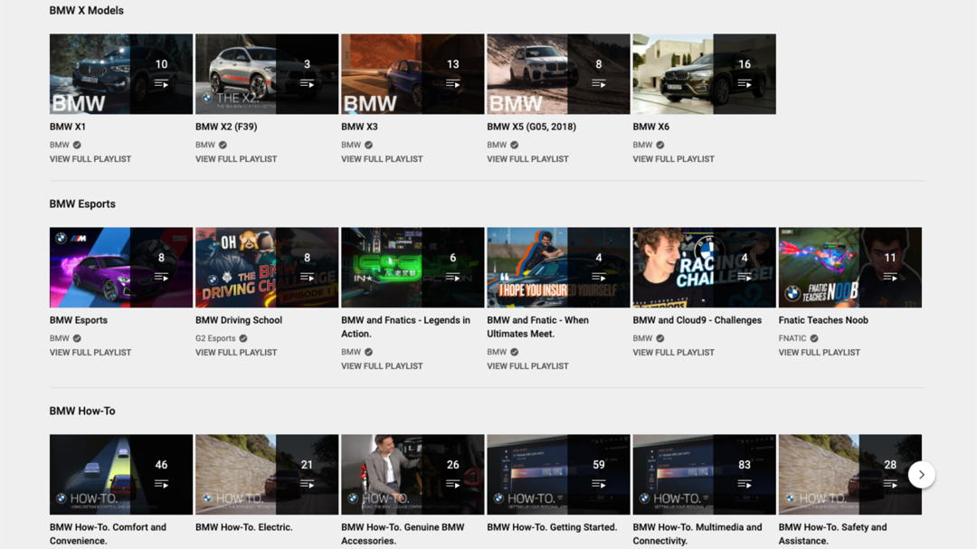Viewport: 977px width, 549px height.
Task: Open the BMW X2 (F39) title link
Action: [226, 127]
